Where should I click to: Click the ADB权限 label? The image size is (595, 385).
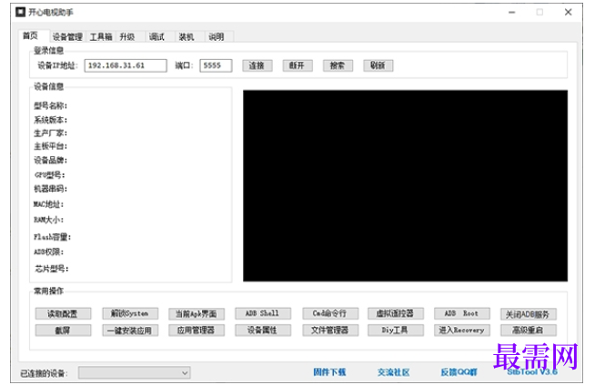[48, 252]
